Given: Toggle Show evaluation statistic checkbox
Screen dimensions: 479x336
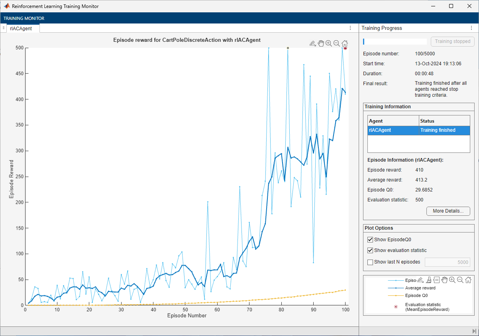Looking at the screenshot, I should point(370,250).
